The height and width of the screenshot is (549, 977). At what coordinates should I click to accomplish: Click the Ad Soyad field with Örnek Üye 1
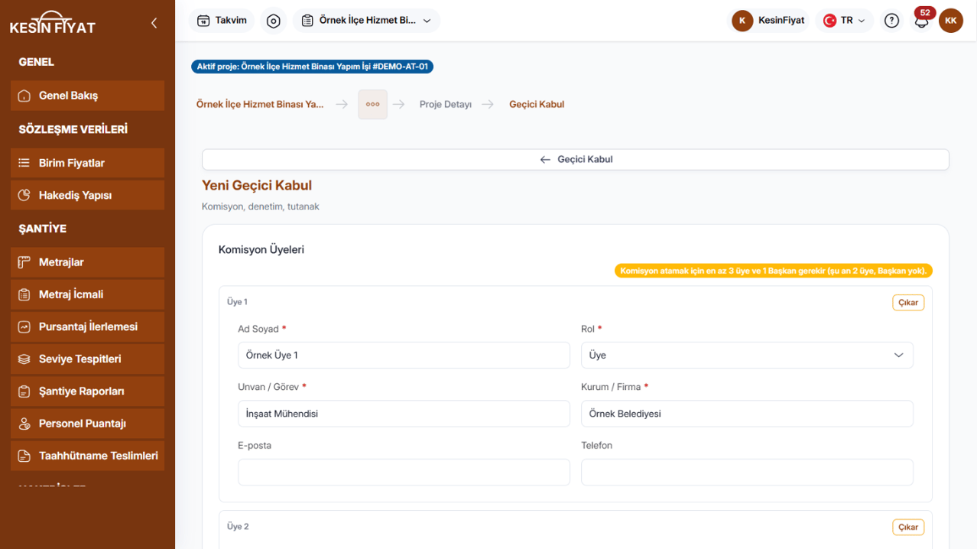point(404,355)
